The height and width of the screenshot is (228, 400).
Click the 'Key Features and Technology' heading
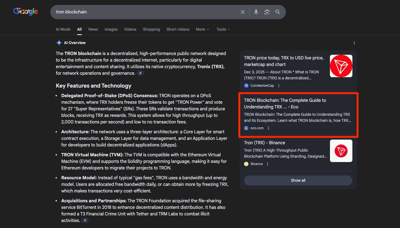[x=94, y=86]
